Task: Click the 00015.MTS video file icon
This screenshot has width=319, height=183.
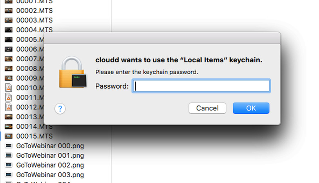Action: (9, 136)
